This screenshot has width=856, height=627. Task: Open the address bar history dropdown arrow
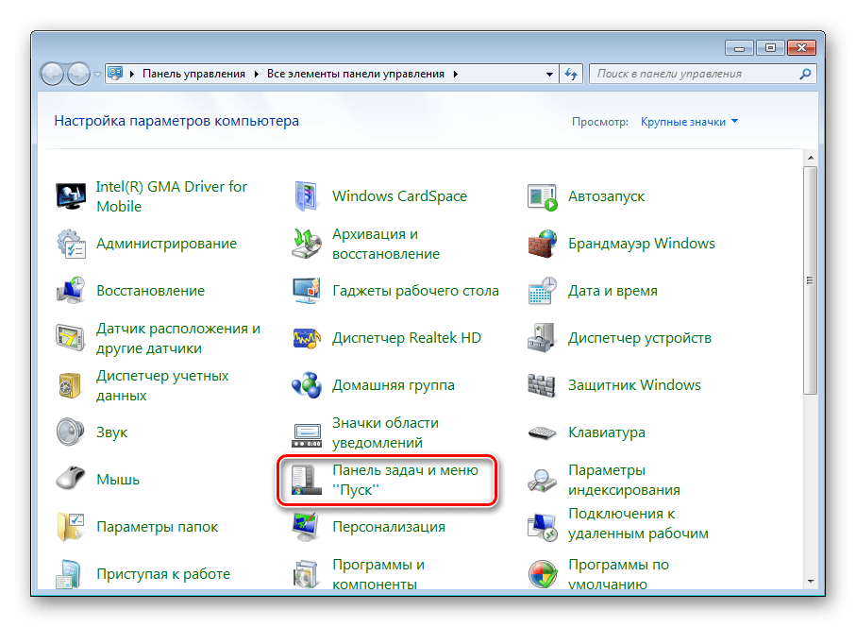tap(551, 74)
